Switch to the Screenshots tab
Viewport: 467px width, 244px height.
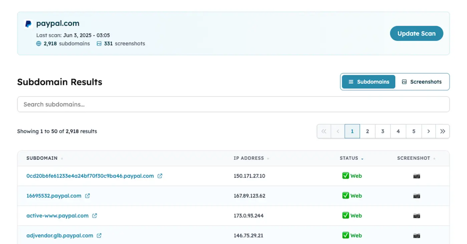(x=422, y=82)
